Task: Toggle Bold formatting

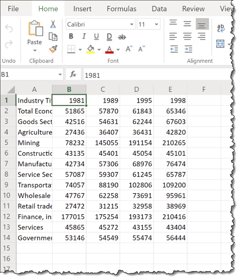Action: pyautogui.click(x=71, y=37)
